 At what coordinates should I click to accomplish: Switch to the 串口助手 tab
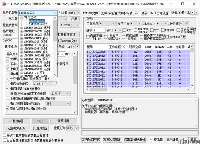pyautogui.click(x=141, y=13)
